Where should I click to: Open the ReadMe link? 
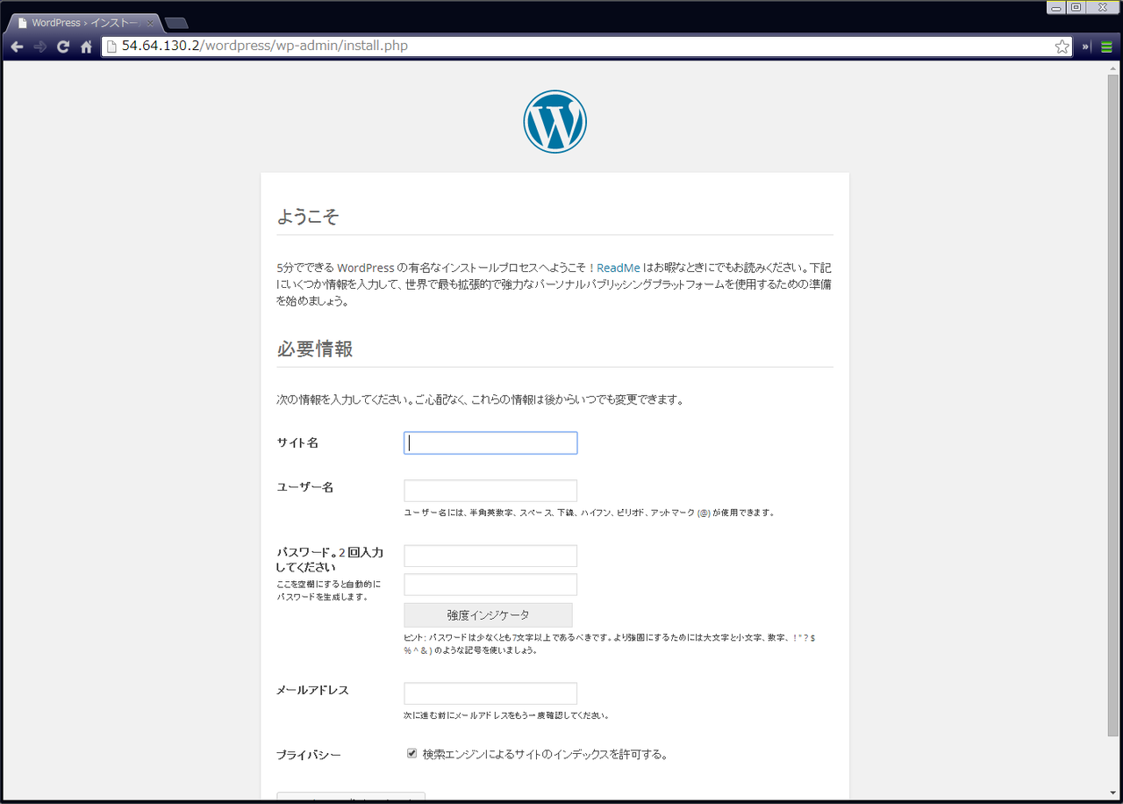pyautogui.click(x=619, y=268)
